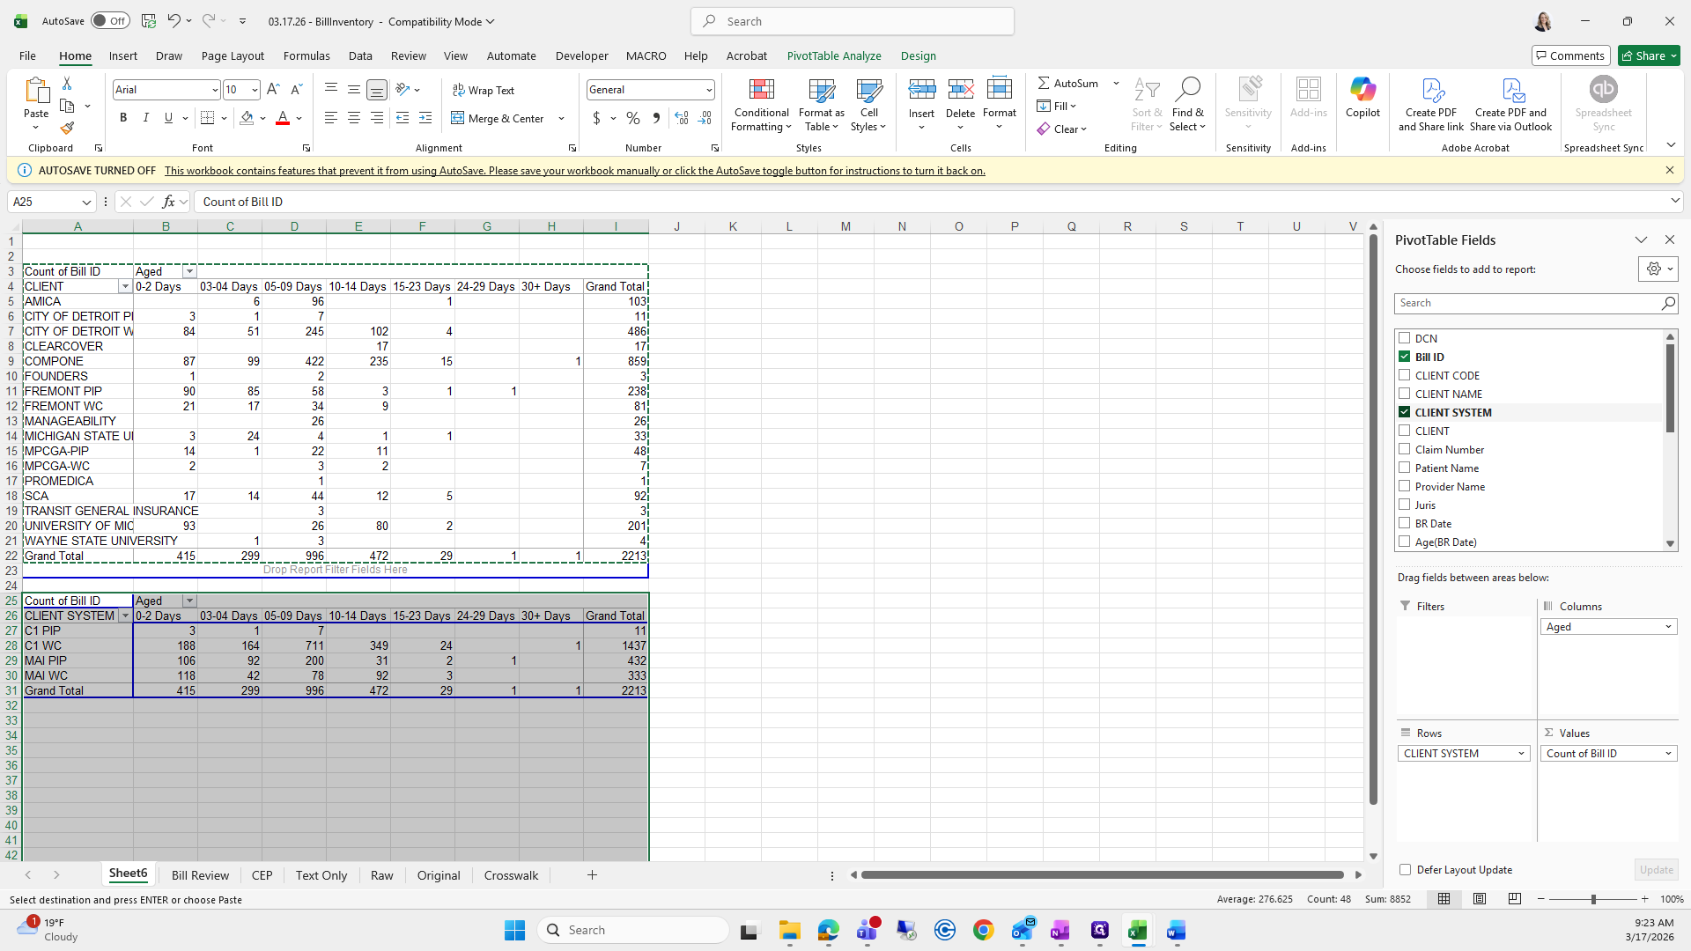Enable Defer Layout Update checkbox

1405,869
